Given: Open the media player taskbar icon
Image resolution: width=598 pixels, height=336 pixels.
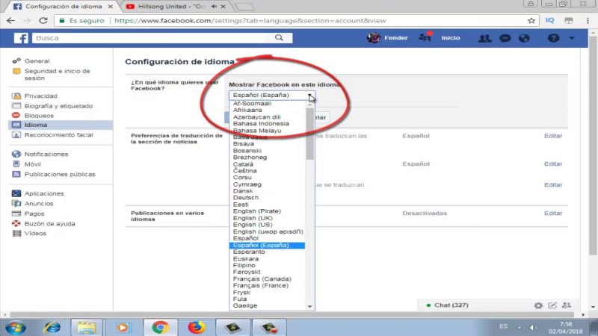Looking at the screenshot, I should [123, 328].
